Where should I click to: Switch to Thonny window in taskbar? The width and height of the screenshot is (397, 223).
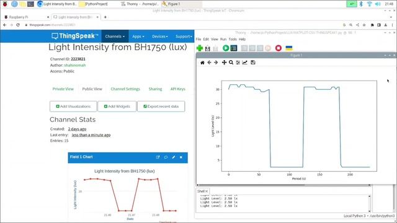click(x=140, y=4)
